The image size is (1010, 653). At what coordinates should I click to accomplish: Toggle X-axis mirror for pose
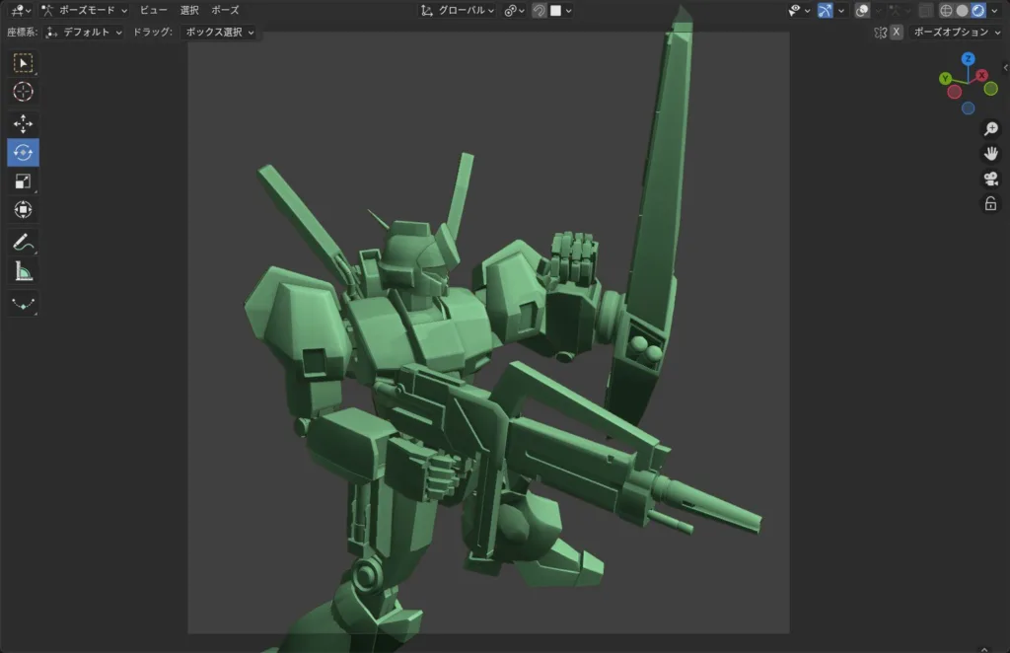896,32
